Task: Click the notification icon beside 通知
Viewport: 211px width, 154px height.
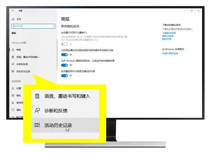Action: tap(13, 110)
